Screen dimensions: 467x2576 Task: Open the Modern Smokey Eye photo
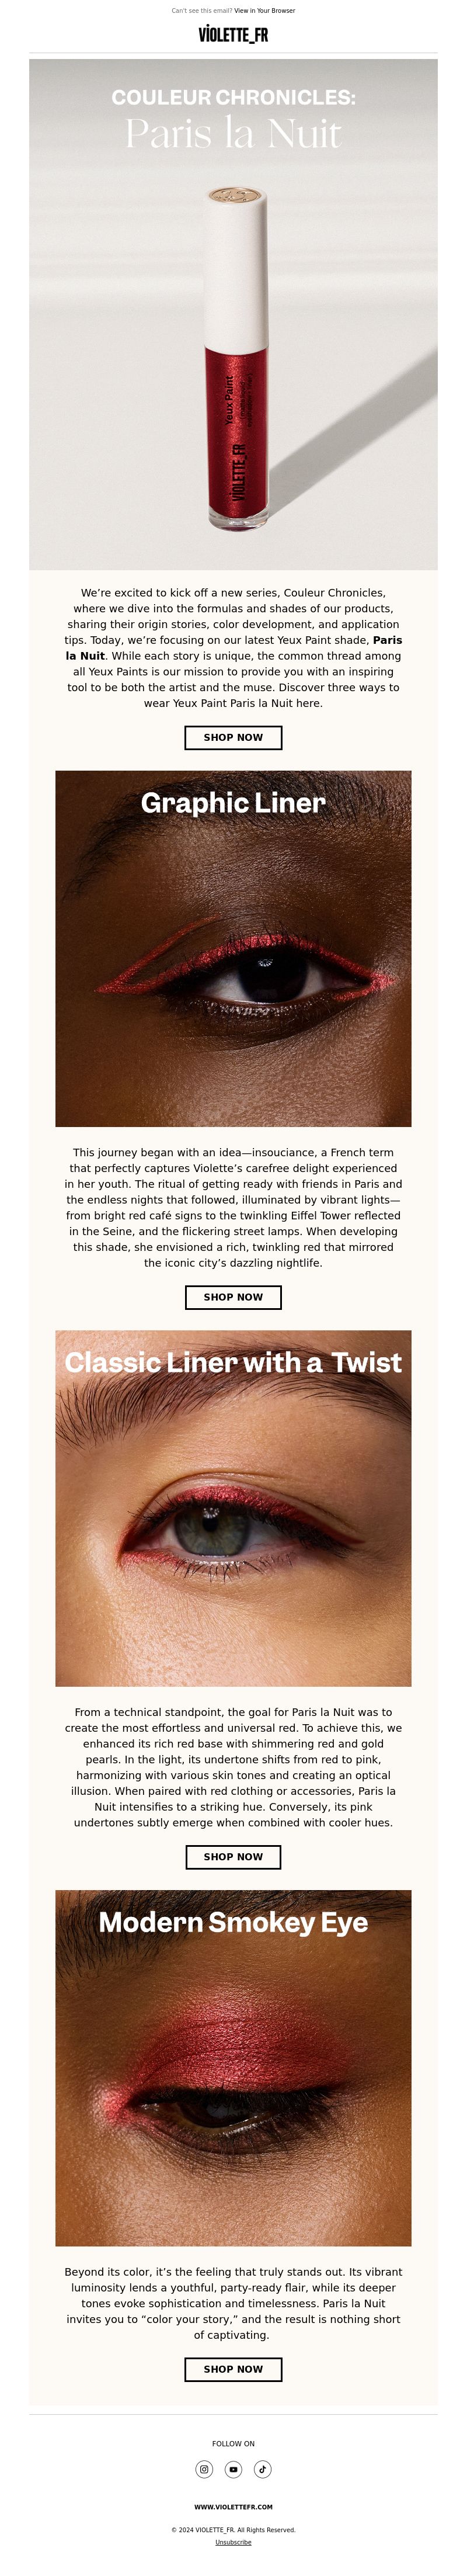[233, 2069]
